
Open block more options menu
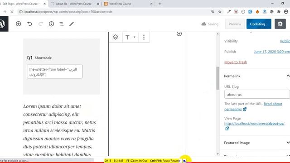pyautogui.click(x=144, y=37)
